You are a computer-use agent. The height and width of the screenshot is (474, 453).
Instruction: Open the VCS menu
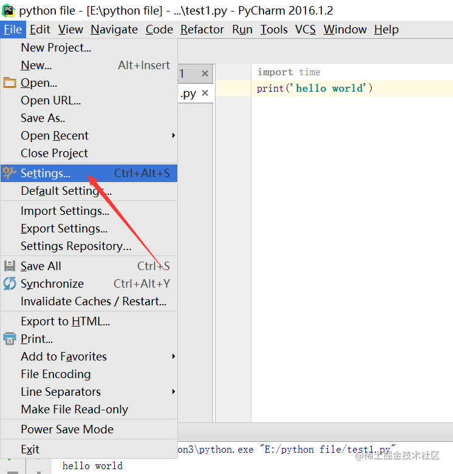point(305,29)
